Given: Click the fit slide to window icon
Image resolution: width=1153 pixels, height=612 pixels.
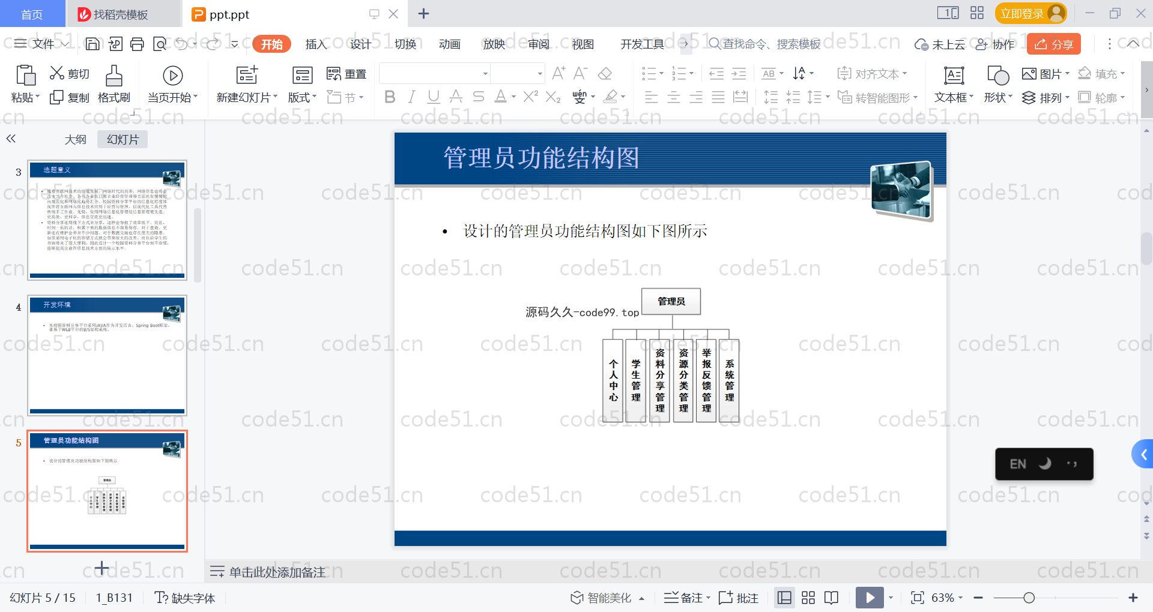Looking at the screenshot, I should point(917,598).
